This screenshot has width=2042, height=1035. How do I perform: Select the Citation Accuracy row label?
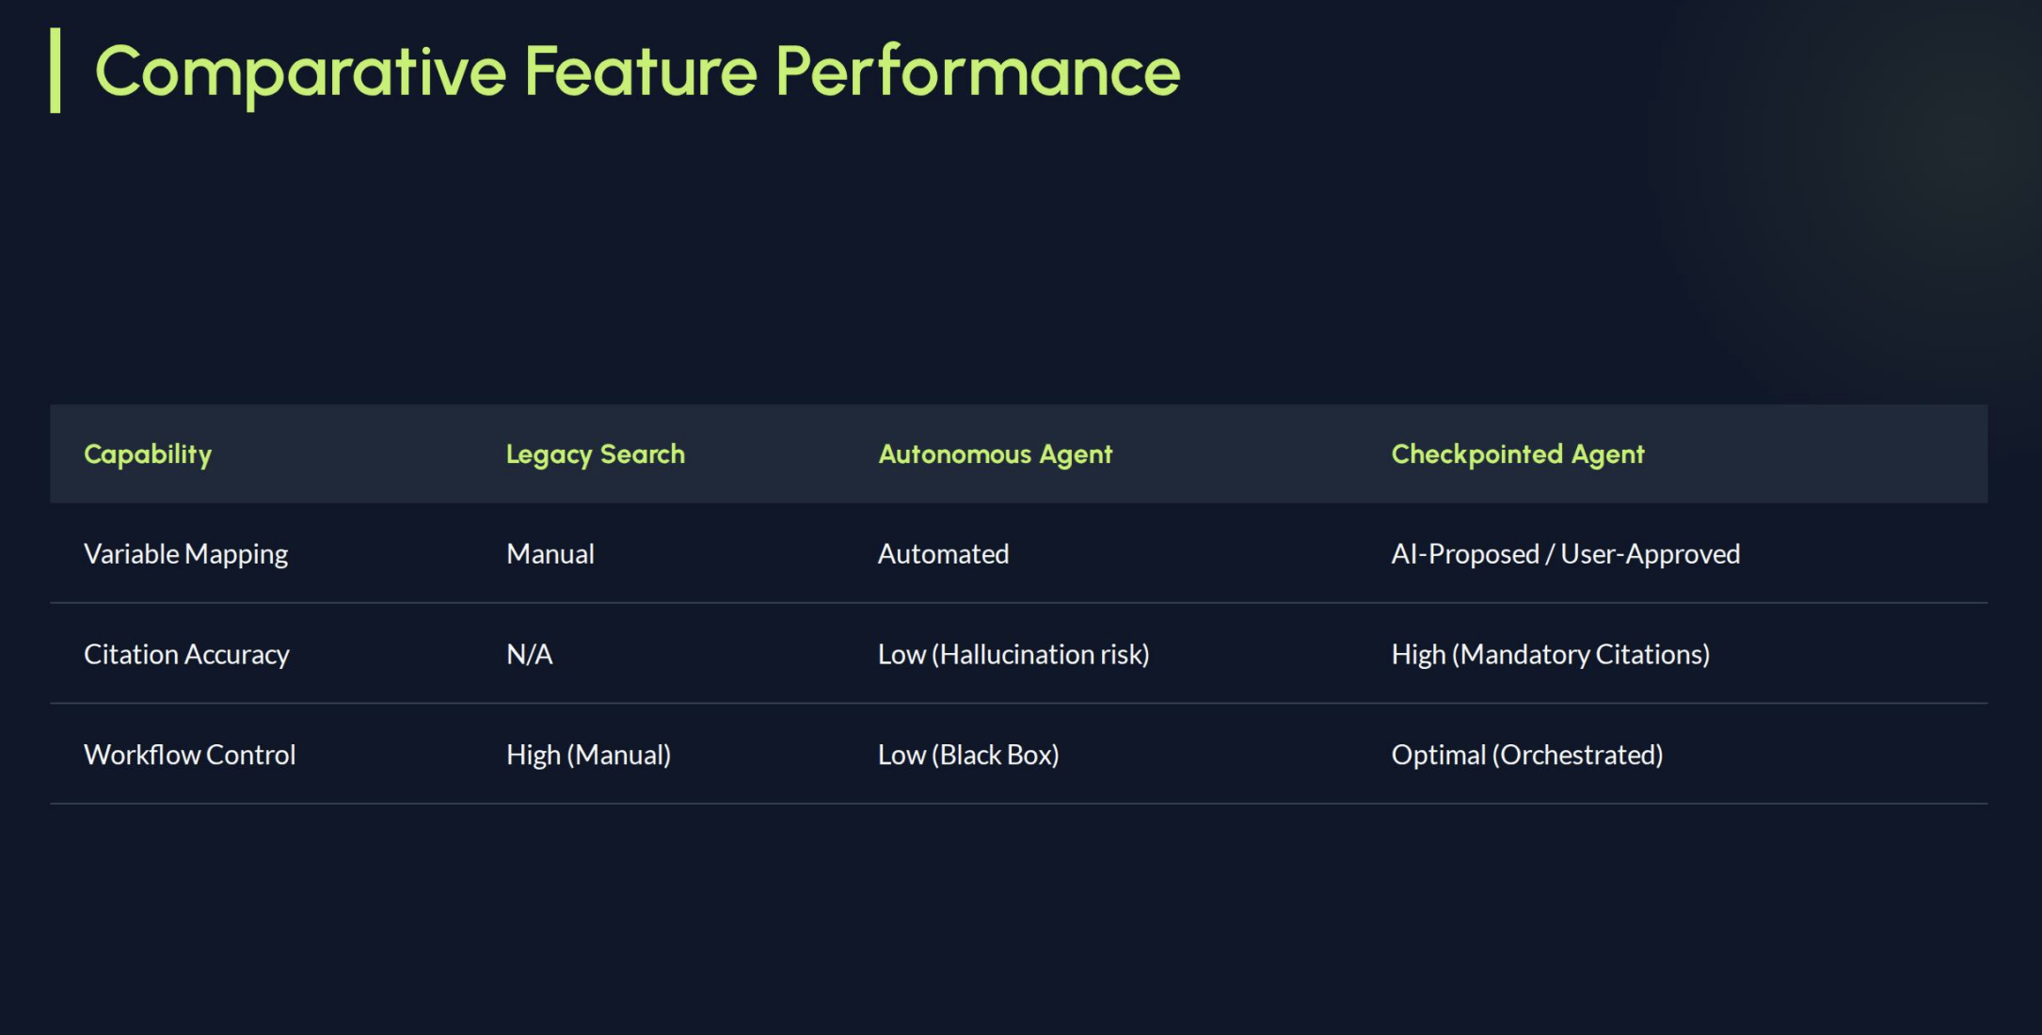186,654
